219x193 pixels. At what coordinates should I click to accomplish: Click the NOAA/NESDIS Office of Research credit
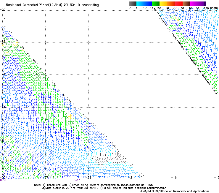(174, 191)
